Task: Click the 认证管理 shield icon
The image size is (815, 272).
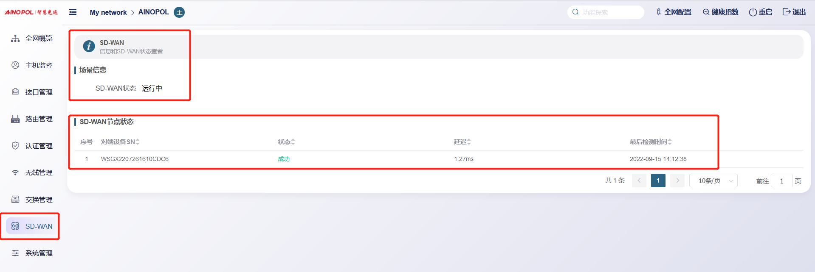Action: click(x=15, y=146)
